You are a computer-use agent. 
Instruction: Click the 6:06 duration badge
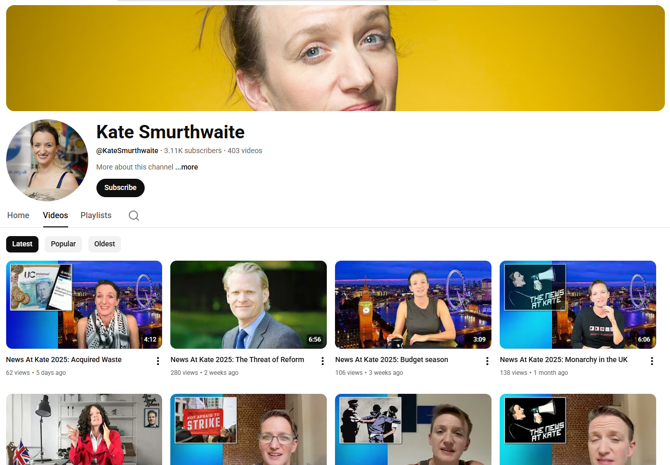[x=644, y=340]
